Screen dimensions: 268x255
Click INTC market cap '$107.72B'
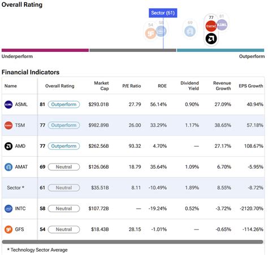point(98,209)
